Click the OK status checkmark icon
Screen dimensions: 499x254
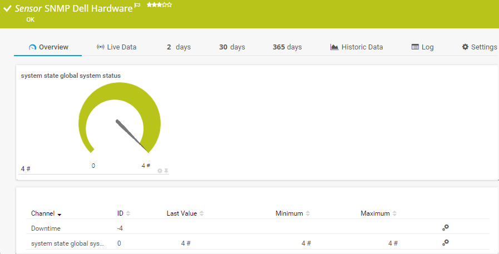coord(7,9)
